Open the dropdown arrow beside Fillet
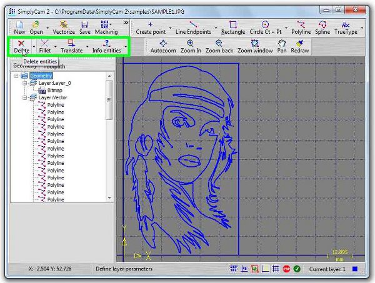 click(56, 47)
